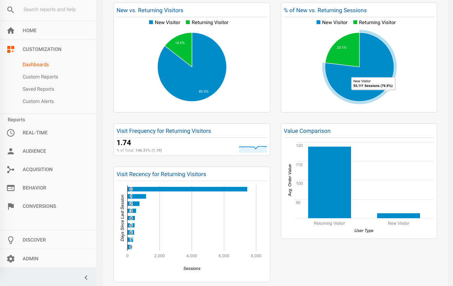Open the Visit Frequency for Returning Visitors link
This screenshot has width=453, height=286.
pyautogui.click(x=164, y=131)
